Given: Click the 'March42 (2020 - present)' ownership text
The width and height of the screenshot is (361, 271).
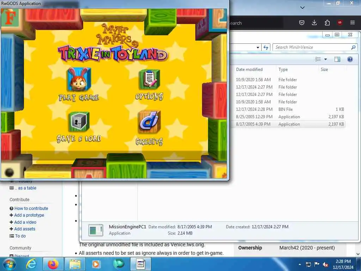Looking at the screenshot, I should coord(307,248).
